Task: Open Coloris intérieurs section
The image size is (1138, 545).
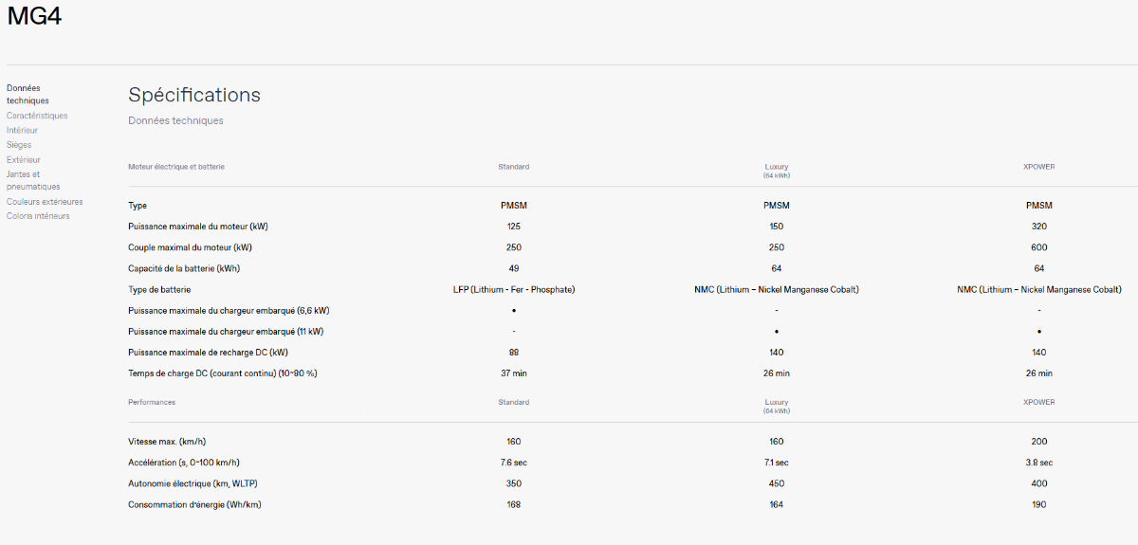Action: 38,216
